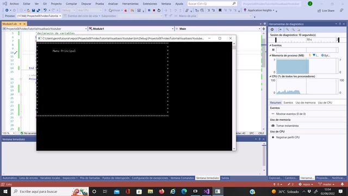Screen dimensions: 348x196
Task: Expand the Application Insights dropdown
Action: pos(274,10)
